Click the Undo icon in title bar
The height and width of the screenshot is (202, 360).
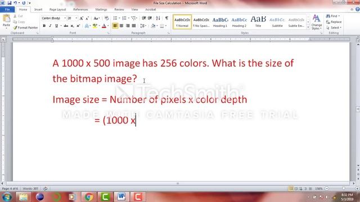(15, 3)
